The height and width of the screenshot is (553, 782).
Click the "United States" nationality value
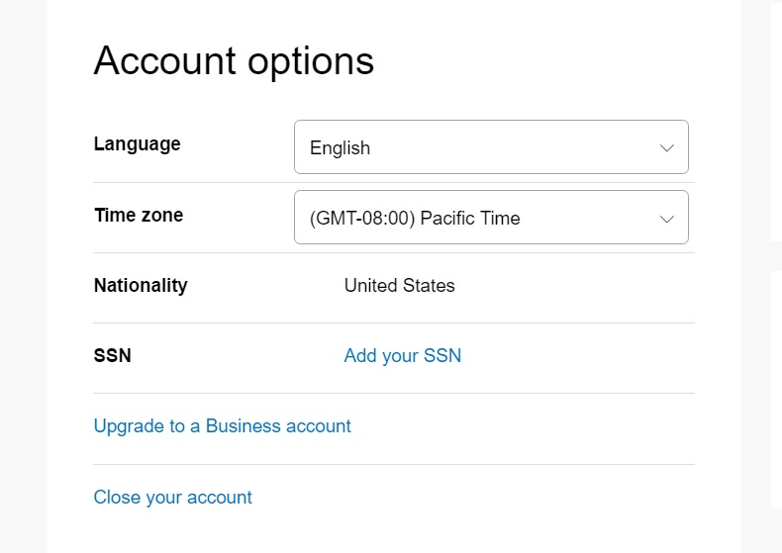tap(399, 286)
